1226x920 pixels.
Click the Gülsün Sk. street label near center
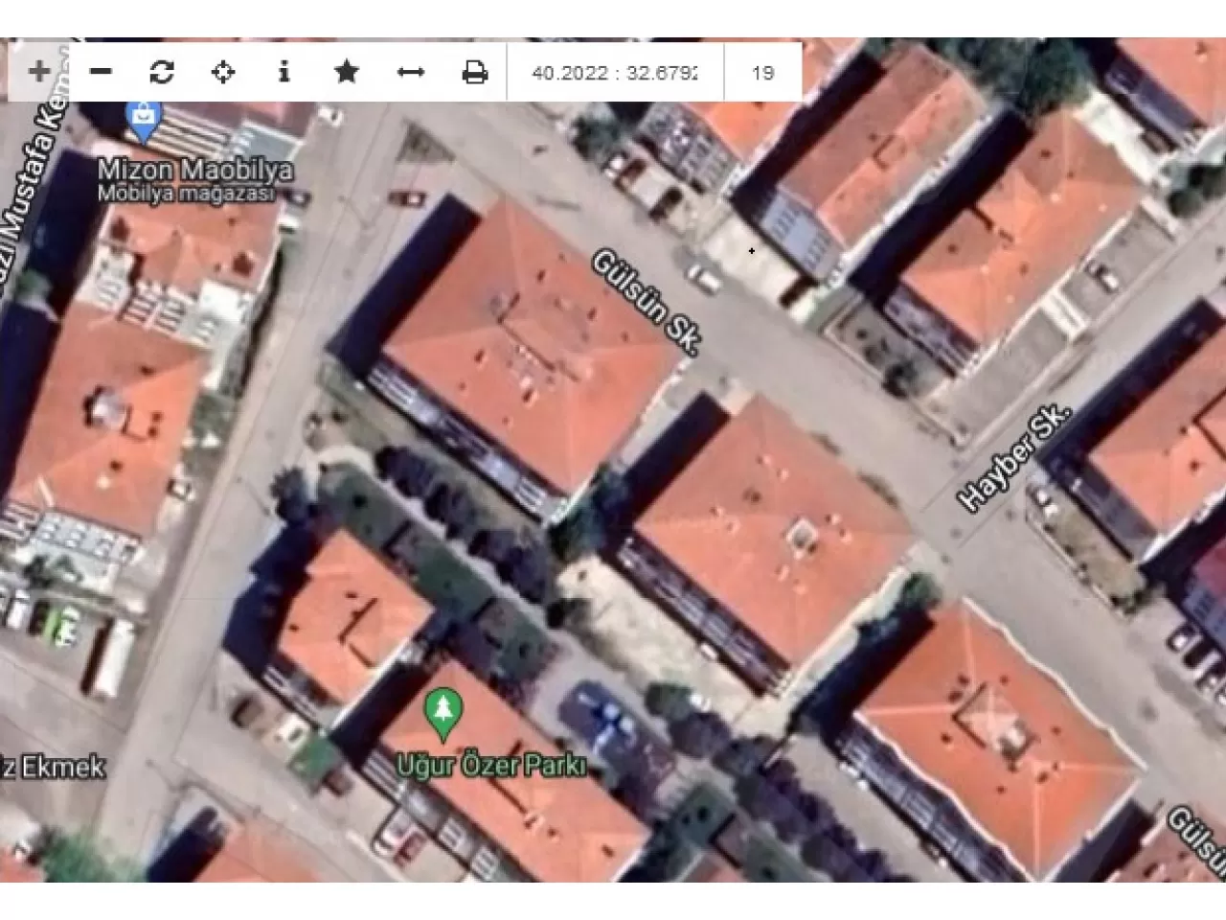(x=647, y=303)
